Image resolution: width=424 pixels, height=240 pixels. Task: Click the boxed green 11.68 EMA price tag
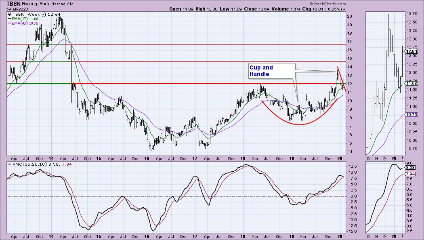click(411, 83)
